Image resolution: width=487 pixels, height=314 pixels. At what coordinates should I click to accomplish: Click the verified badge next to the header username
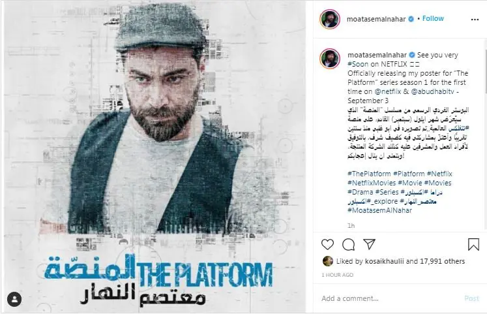point(411,19)
